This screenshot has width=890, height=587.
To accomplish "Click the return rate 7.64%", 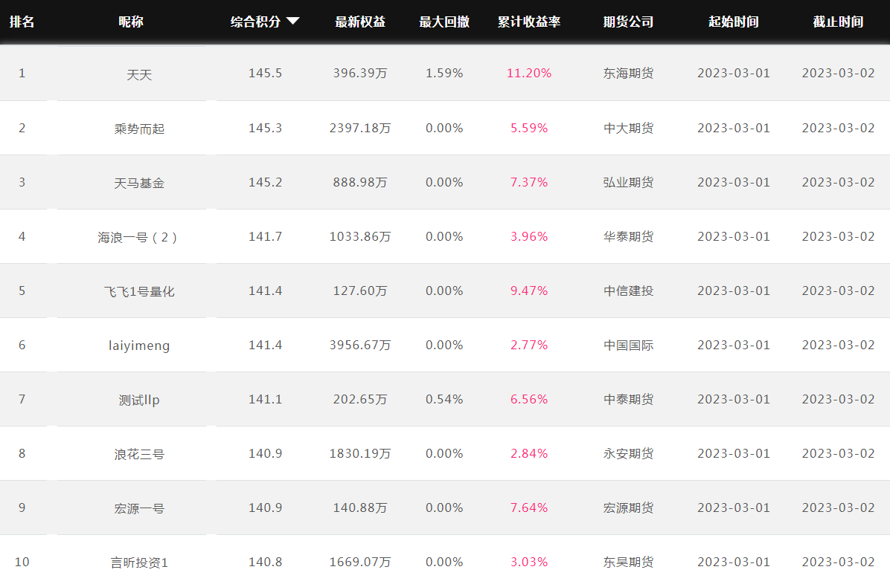I will click(529, 507).
